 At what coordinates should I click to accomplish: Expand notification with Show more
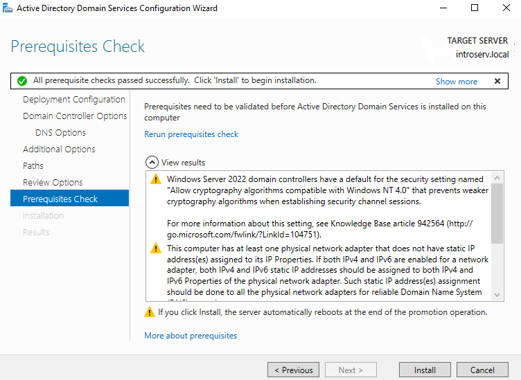click(x=456, y=81)
